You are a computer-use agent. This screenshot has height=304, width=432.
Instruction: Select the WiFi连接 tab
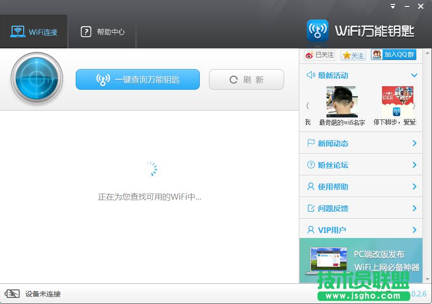(x=34, y=31)
